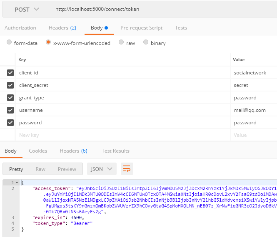Click the empty Value field in new row
The height and width of the screenshot is (237, 277).
pos(254,135)
